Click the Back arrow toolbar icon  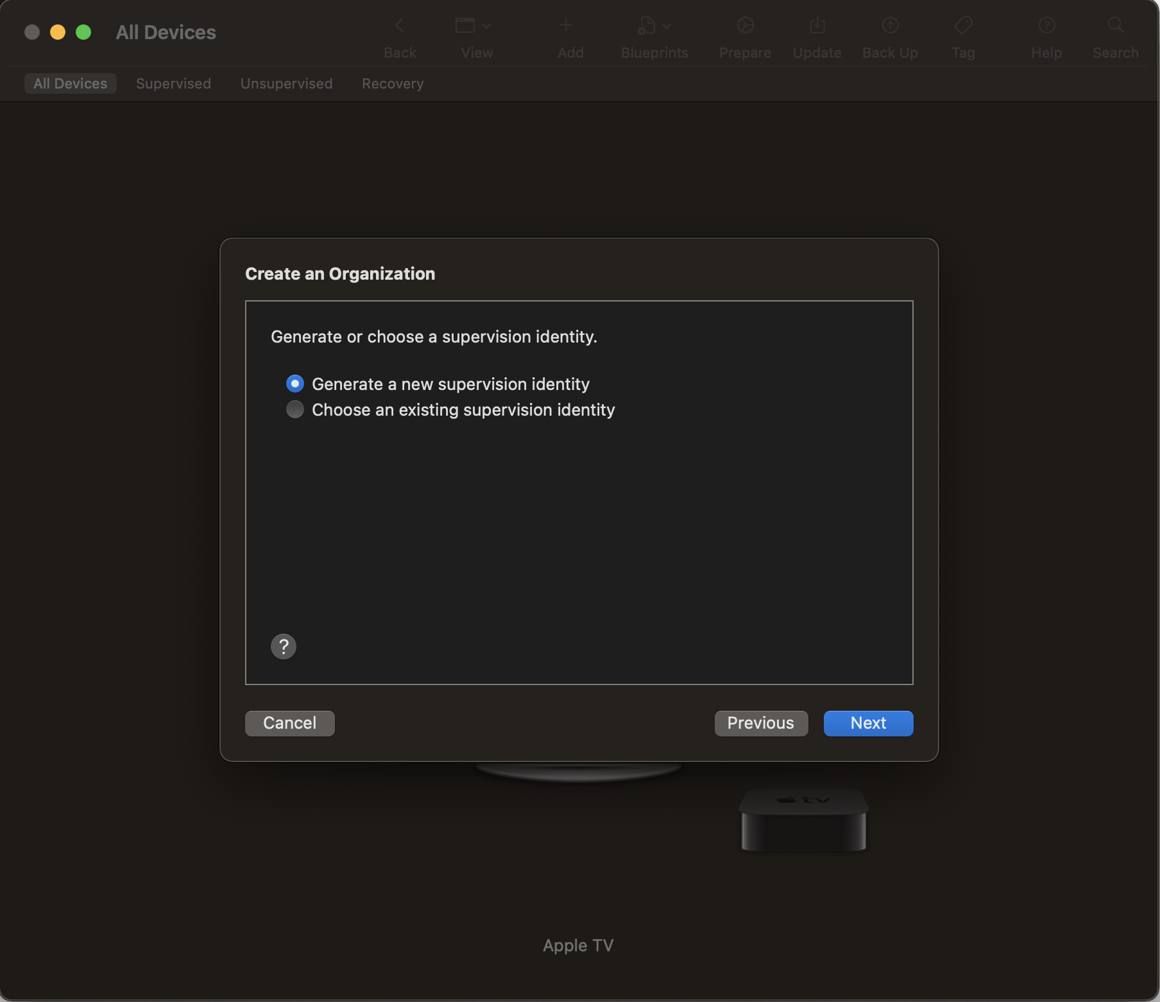point(400,26)
